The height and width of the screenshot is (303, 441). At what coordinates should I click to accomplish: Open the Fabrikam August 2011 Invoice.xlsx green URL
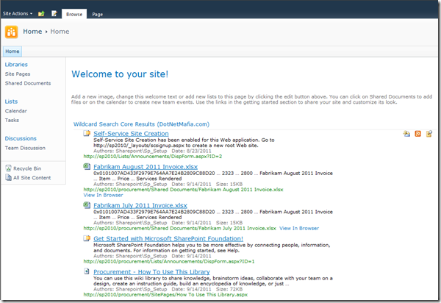[183, 190]
